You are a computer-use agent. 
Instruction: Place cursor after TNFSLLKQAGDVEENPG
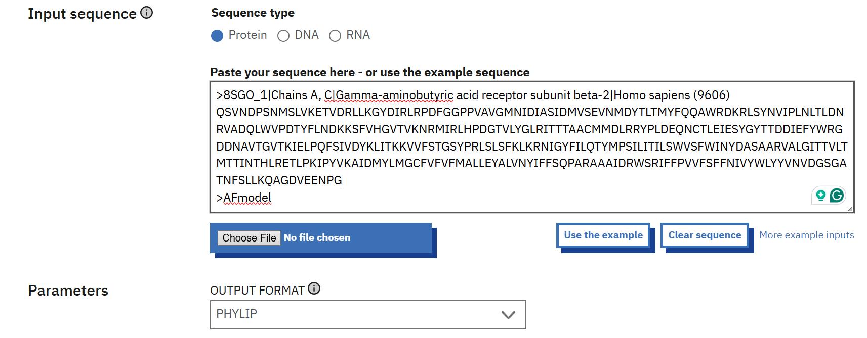(x=343, y=180)
